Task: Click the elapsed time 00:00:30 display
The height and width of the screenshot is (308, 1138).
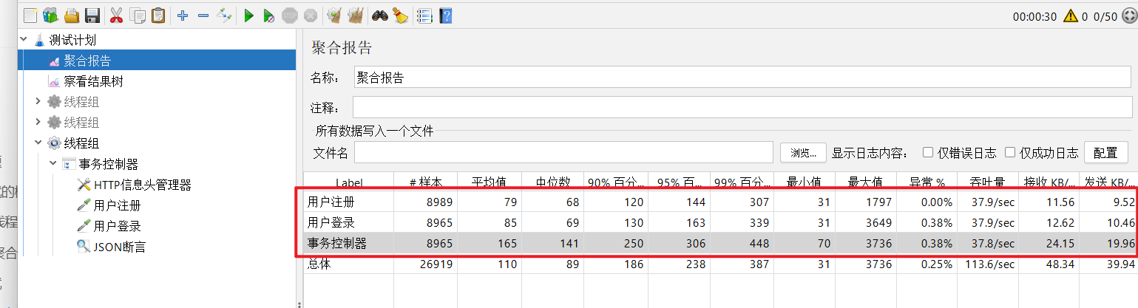Action: 1034,16
